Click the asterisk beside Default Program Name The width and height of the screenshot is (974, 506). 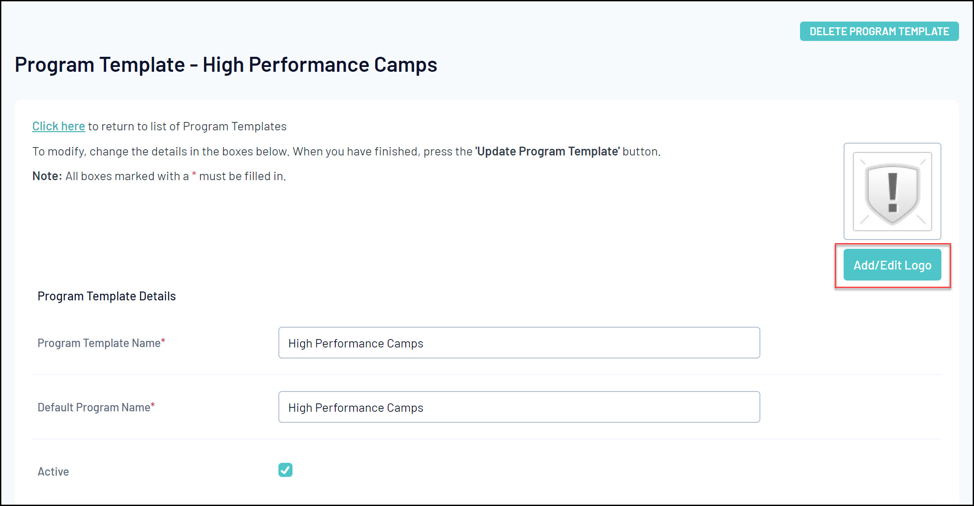click(x=153, y=405)
